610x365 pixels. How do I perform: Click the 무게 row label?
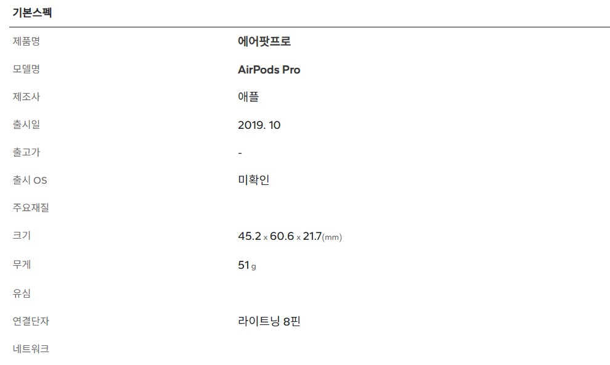pyautogui.click(x=22, y=264)
